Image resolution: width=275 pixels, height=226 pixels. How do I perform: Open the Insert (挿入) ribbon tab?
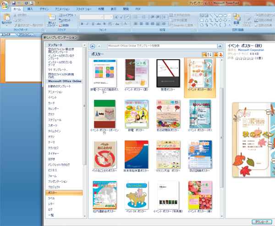point(30,9)
